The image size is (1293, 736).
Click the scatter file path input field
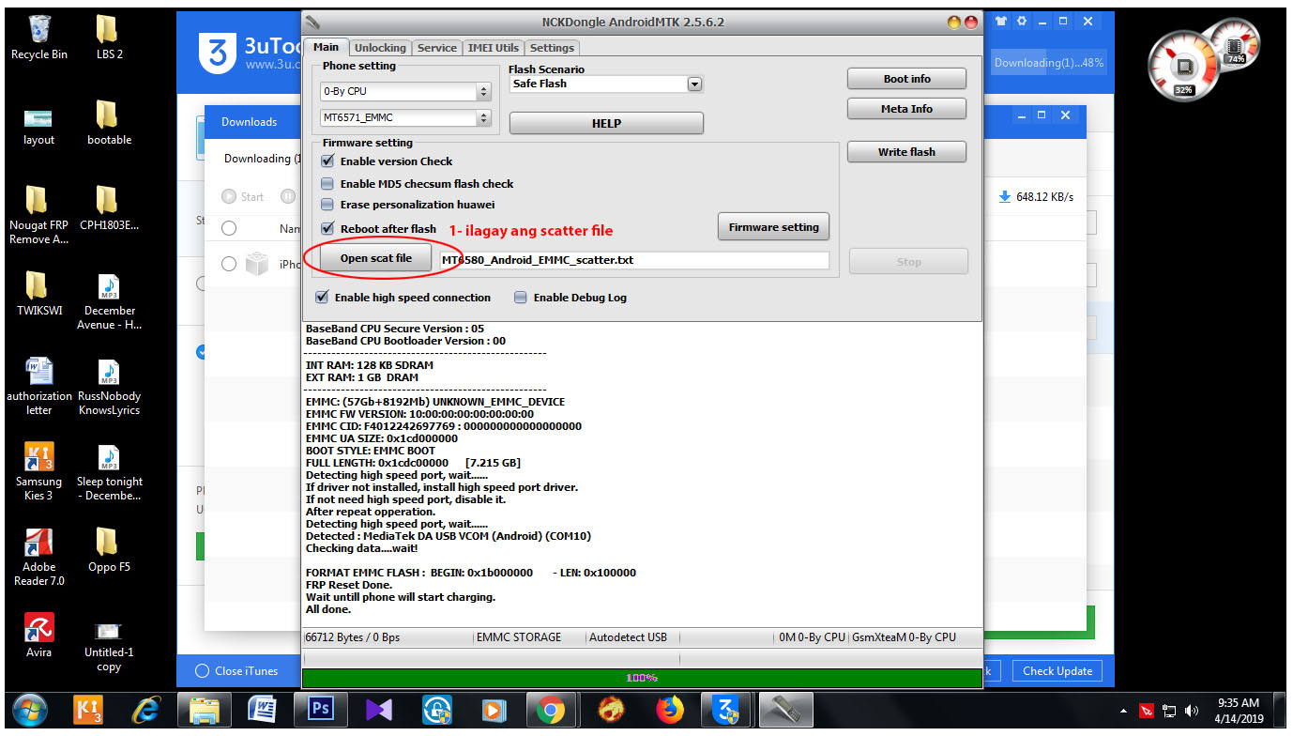point(635,260)
